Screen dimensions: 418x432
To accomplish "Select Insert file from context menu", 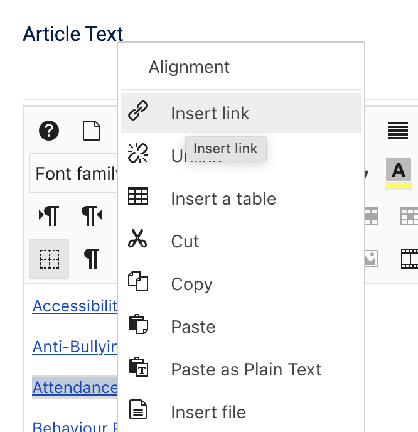I will coord(208,413).
